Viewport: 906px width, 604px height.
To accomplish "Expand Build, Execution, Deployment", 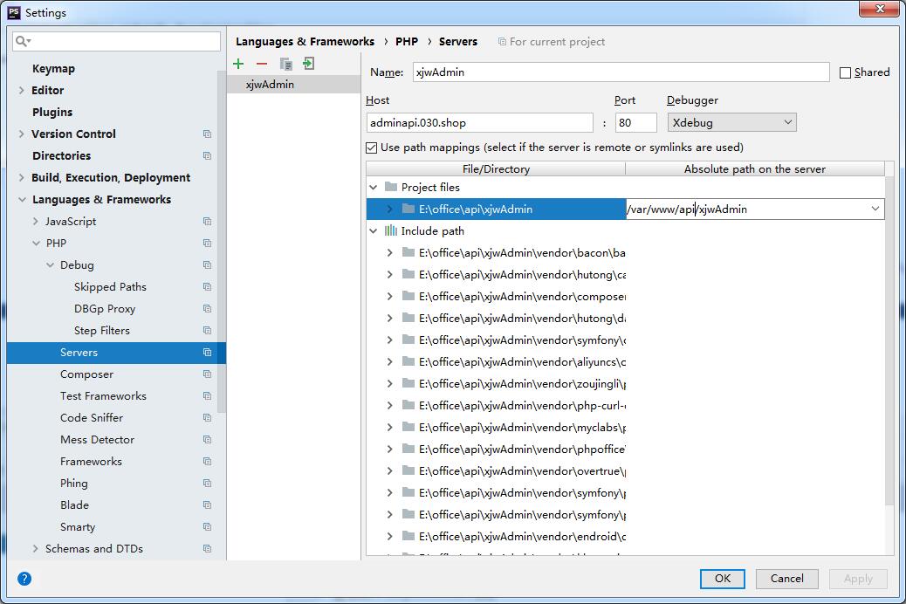I will (21, 177).
